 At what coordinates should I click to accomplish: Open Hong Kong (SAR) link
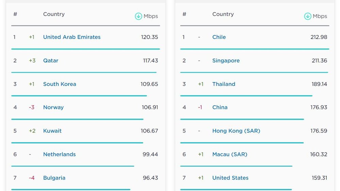236,131
